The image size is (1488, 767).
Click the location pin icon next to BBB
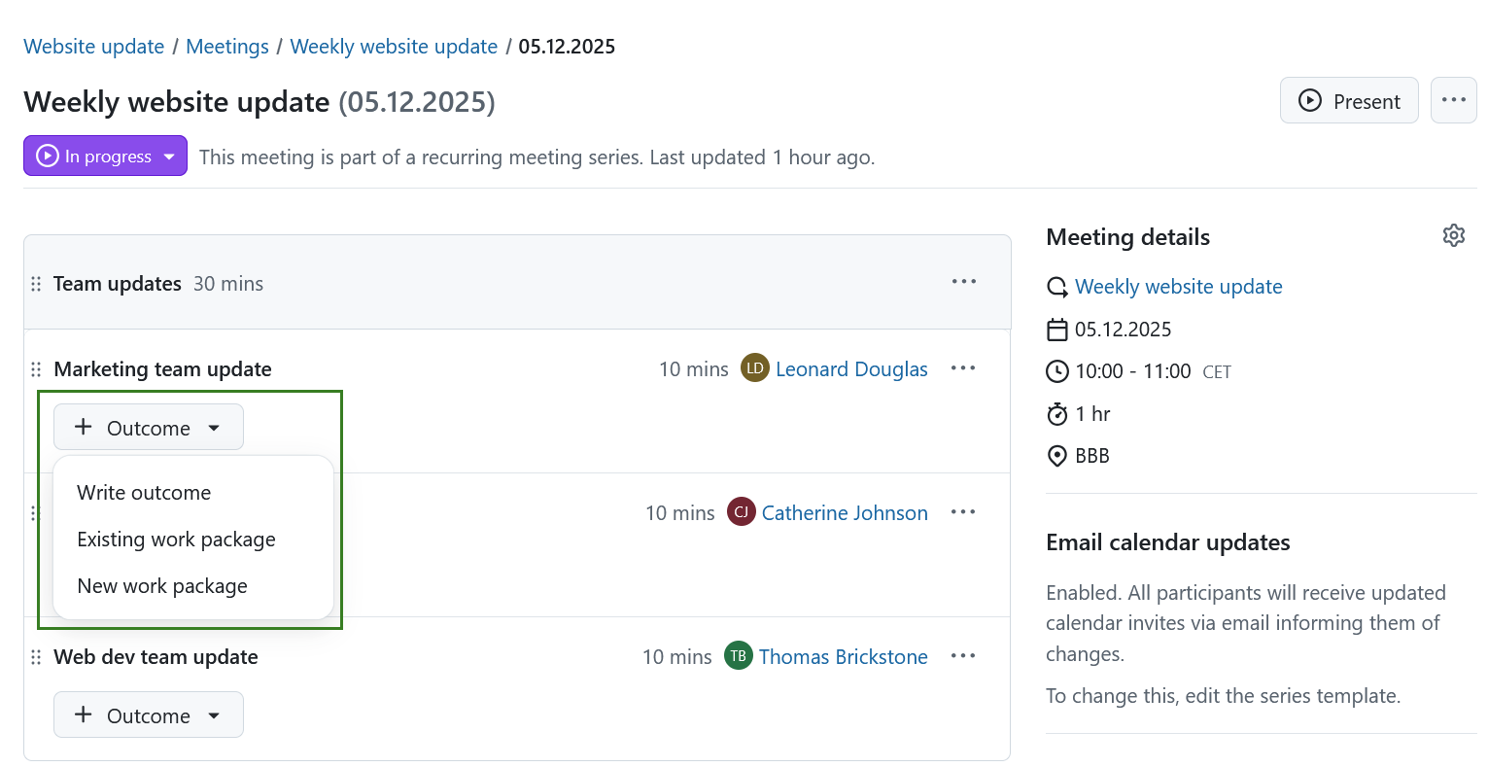tap(1056, 455)
